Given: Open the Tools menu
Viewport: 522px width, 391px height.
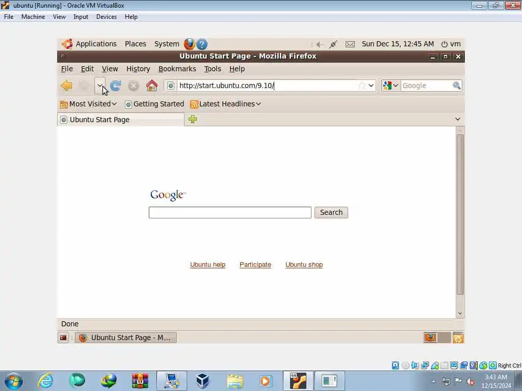Looking at the screenshot, I should 213,69.
